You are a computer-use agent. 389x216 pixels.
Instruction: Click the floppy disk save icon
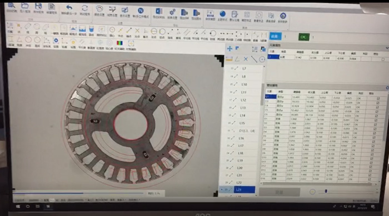pyautogui.click(x=38, y=6)
